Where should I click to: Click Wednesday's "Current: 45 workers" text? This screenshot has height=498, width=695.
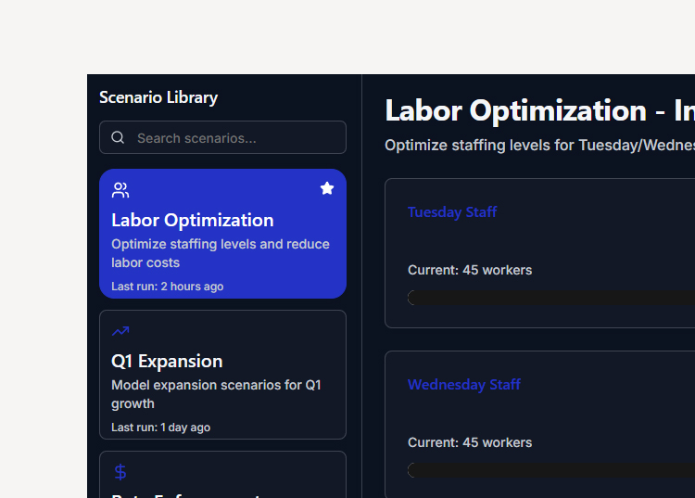(x=470, y=442)
